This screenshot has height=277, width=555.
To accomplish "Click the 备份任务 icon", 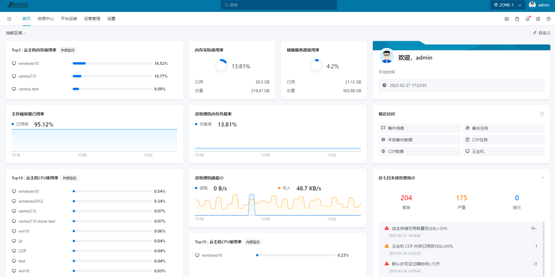I will pos(468,128).
